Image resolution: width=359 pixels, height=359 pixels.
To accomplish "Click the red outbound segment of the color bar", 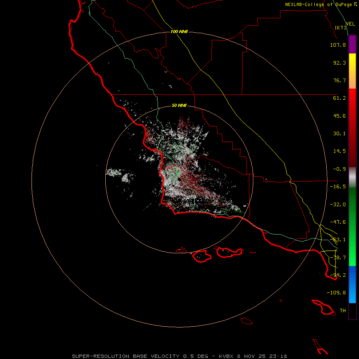I will (x=352, y=128).
